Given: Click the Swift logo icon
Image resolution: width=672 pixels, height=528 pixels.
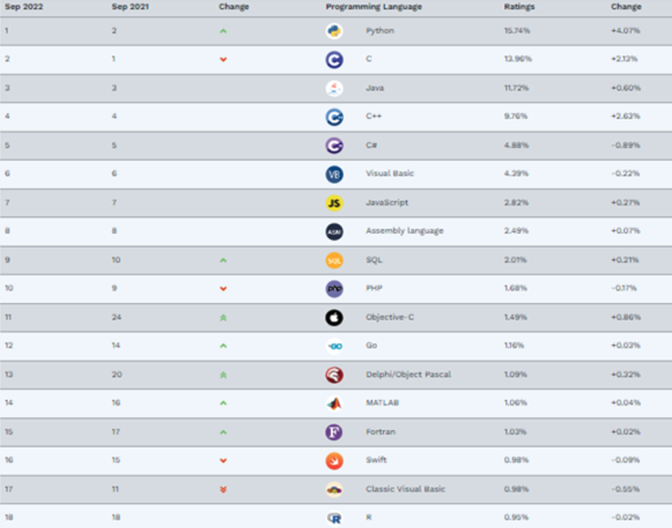Looking at the screenshot, I should coord(334,461).
